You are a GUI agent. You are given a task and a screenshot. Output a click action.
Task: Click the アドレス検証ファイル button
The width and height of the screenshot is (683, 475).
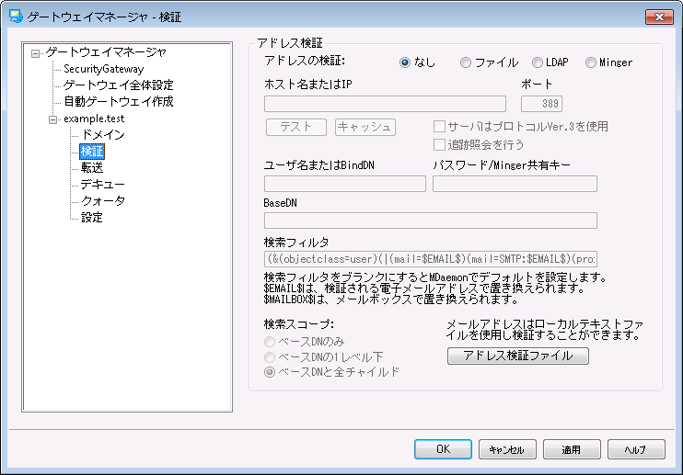517,356
